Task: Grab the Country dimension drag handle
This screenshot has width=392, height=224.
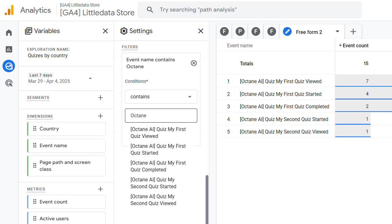Action: (x=35, y=129)
